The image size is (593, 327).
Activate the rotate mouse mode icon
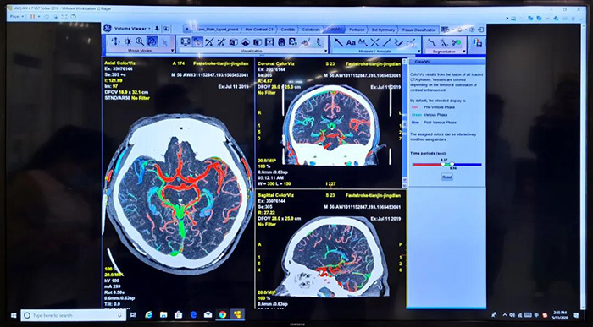pos(152,42)
